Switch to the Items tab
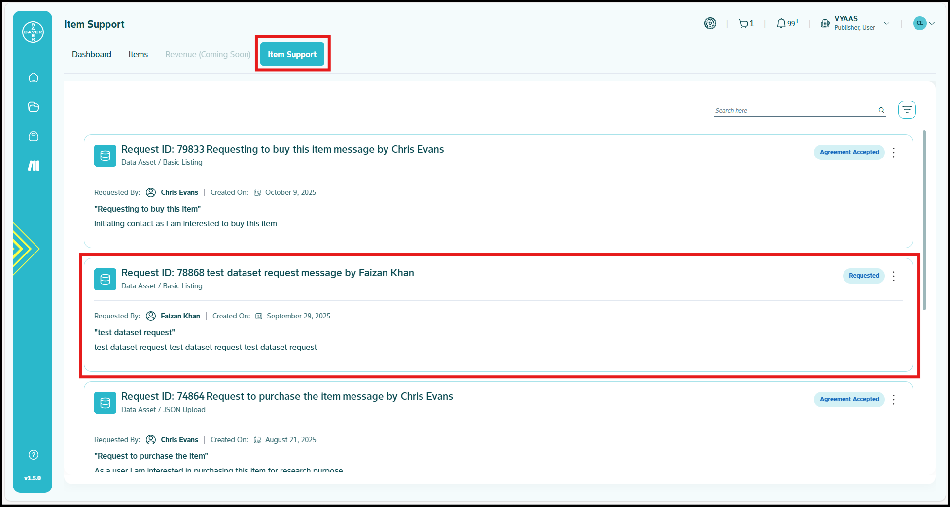Screen dimensions: 950x507 click(x=138, y=54)
